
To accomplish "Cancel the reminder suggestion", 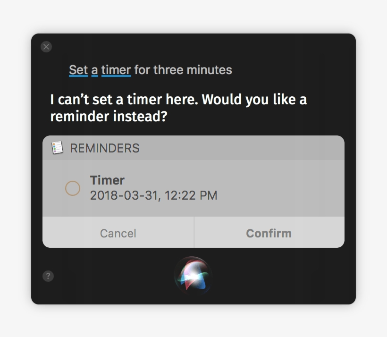I will click(118, 233).
